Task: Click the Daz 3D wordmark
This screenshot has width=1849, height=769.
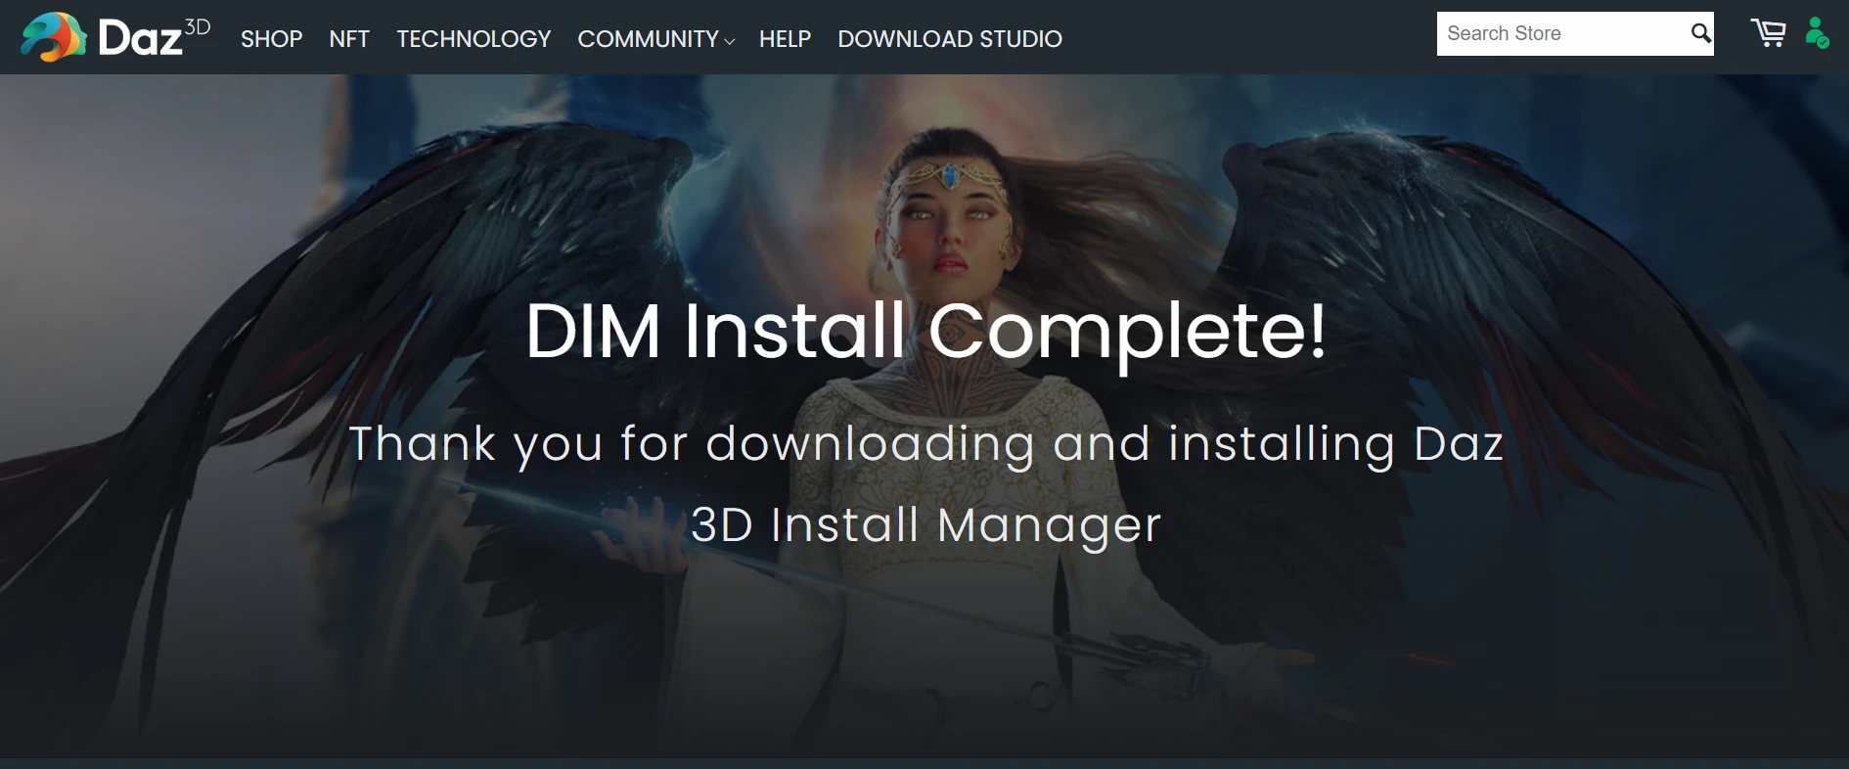Action: coord(155,38)
